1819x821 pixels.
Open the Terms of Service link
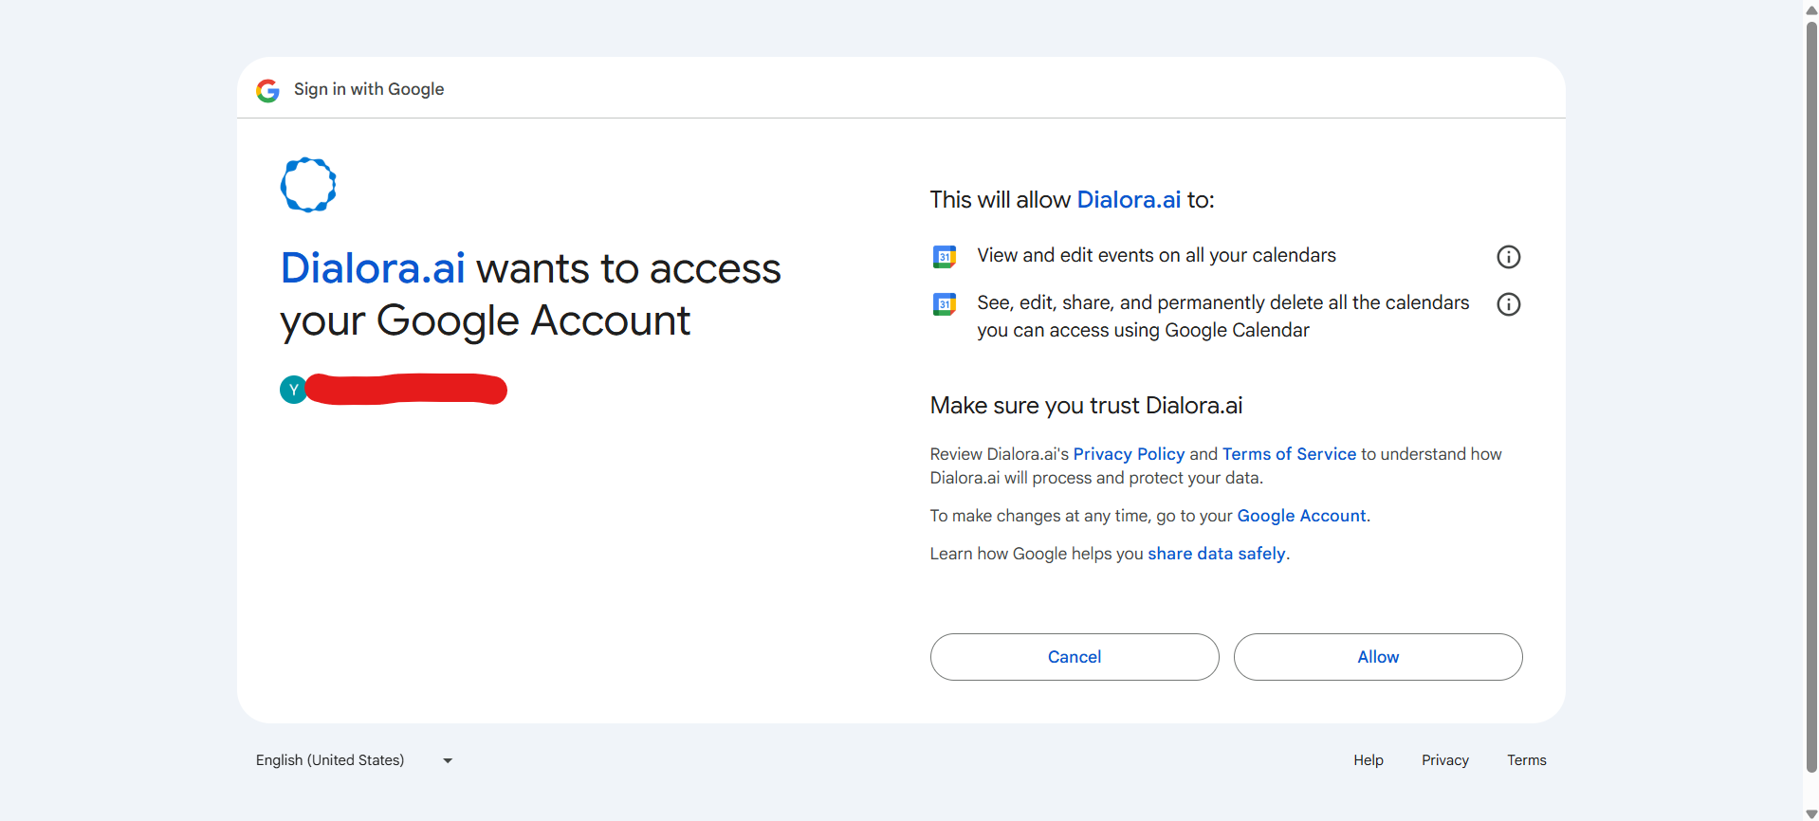click(1289, 454)
